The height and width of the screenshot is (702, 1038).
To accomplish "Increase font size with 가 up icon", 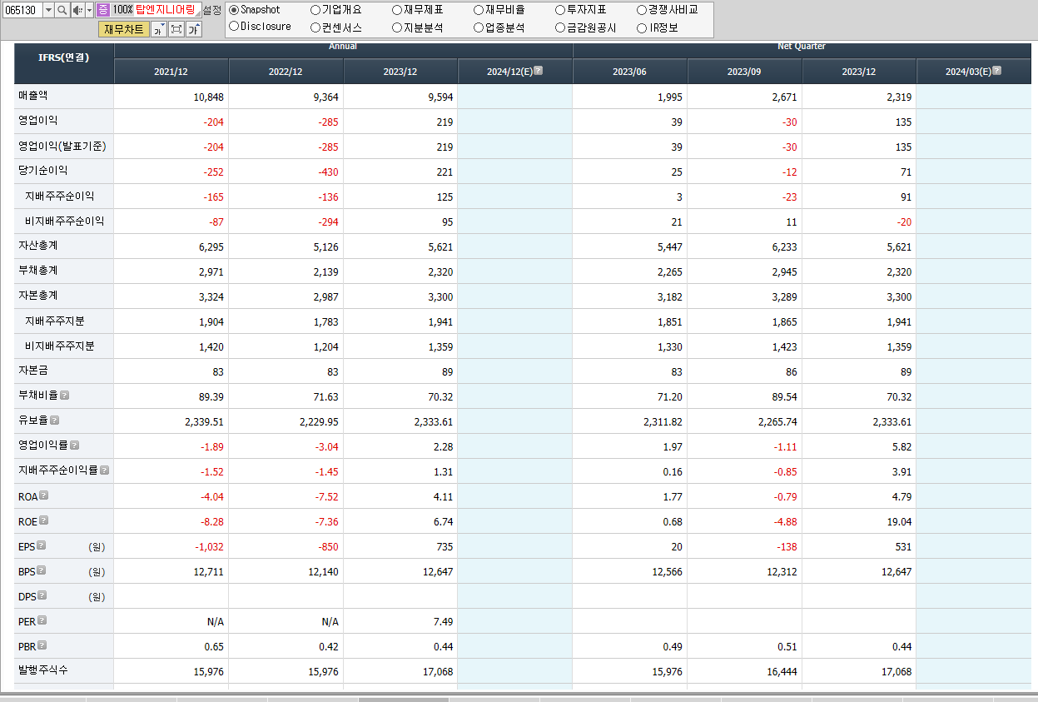I will (x=193, y=29).
